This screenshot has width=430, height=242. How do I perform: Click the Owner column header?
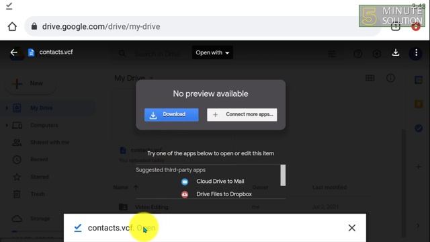pyautogui.click(x=260, y=188)
